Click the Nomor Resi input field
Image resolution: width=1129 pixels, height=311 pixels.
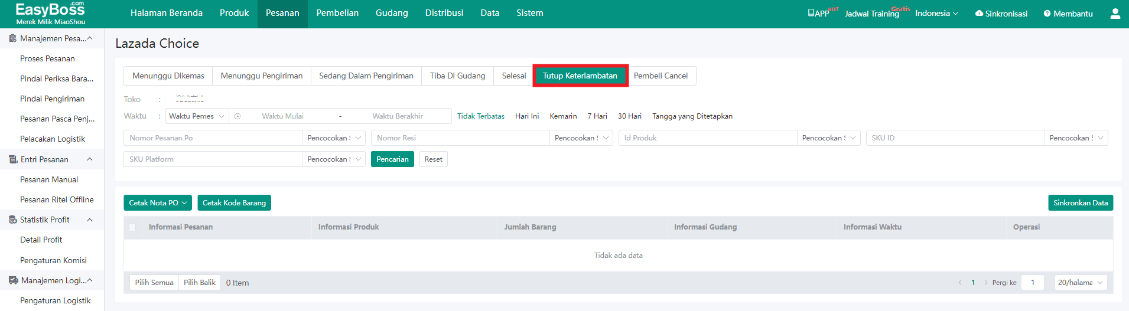point(460,138)
